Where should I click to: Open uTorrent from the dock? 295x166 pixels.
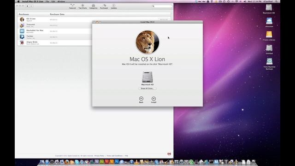(191, 162)
